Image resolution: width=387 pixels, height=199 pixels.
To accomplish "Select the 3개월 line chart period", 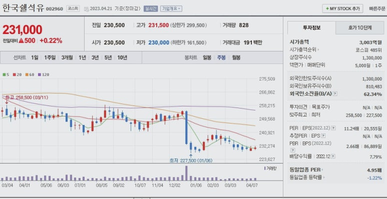I will [67, 57].
